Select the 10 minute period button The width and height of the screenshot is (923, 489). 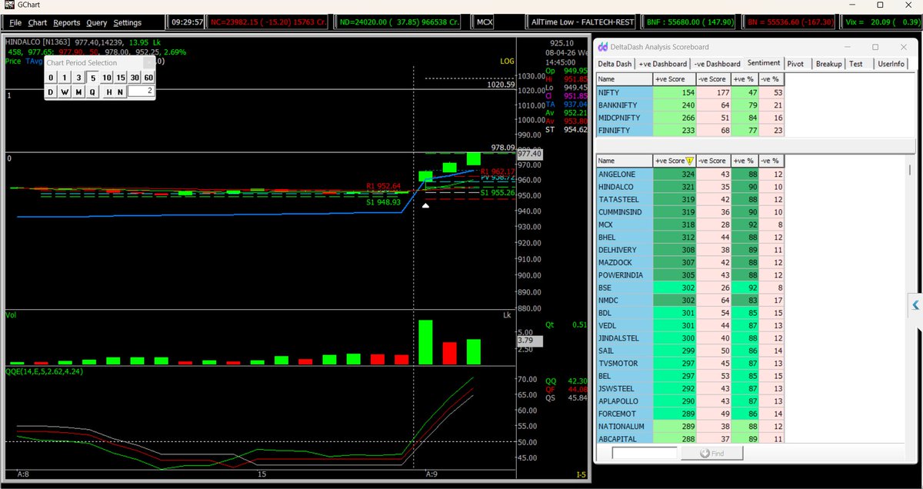point(107,78)
